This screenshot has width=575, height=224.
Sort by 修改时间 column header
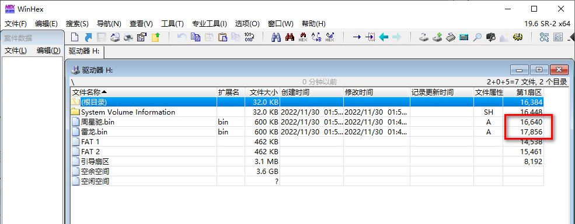[x=377, y=92]
